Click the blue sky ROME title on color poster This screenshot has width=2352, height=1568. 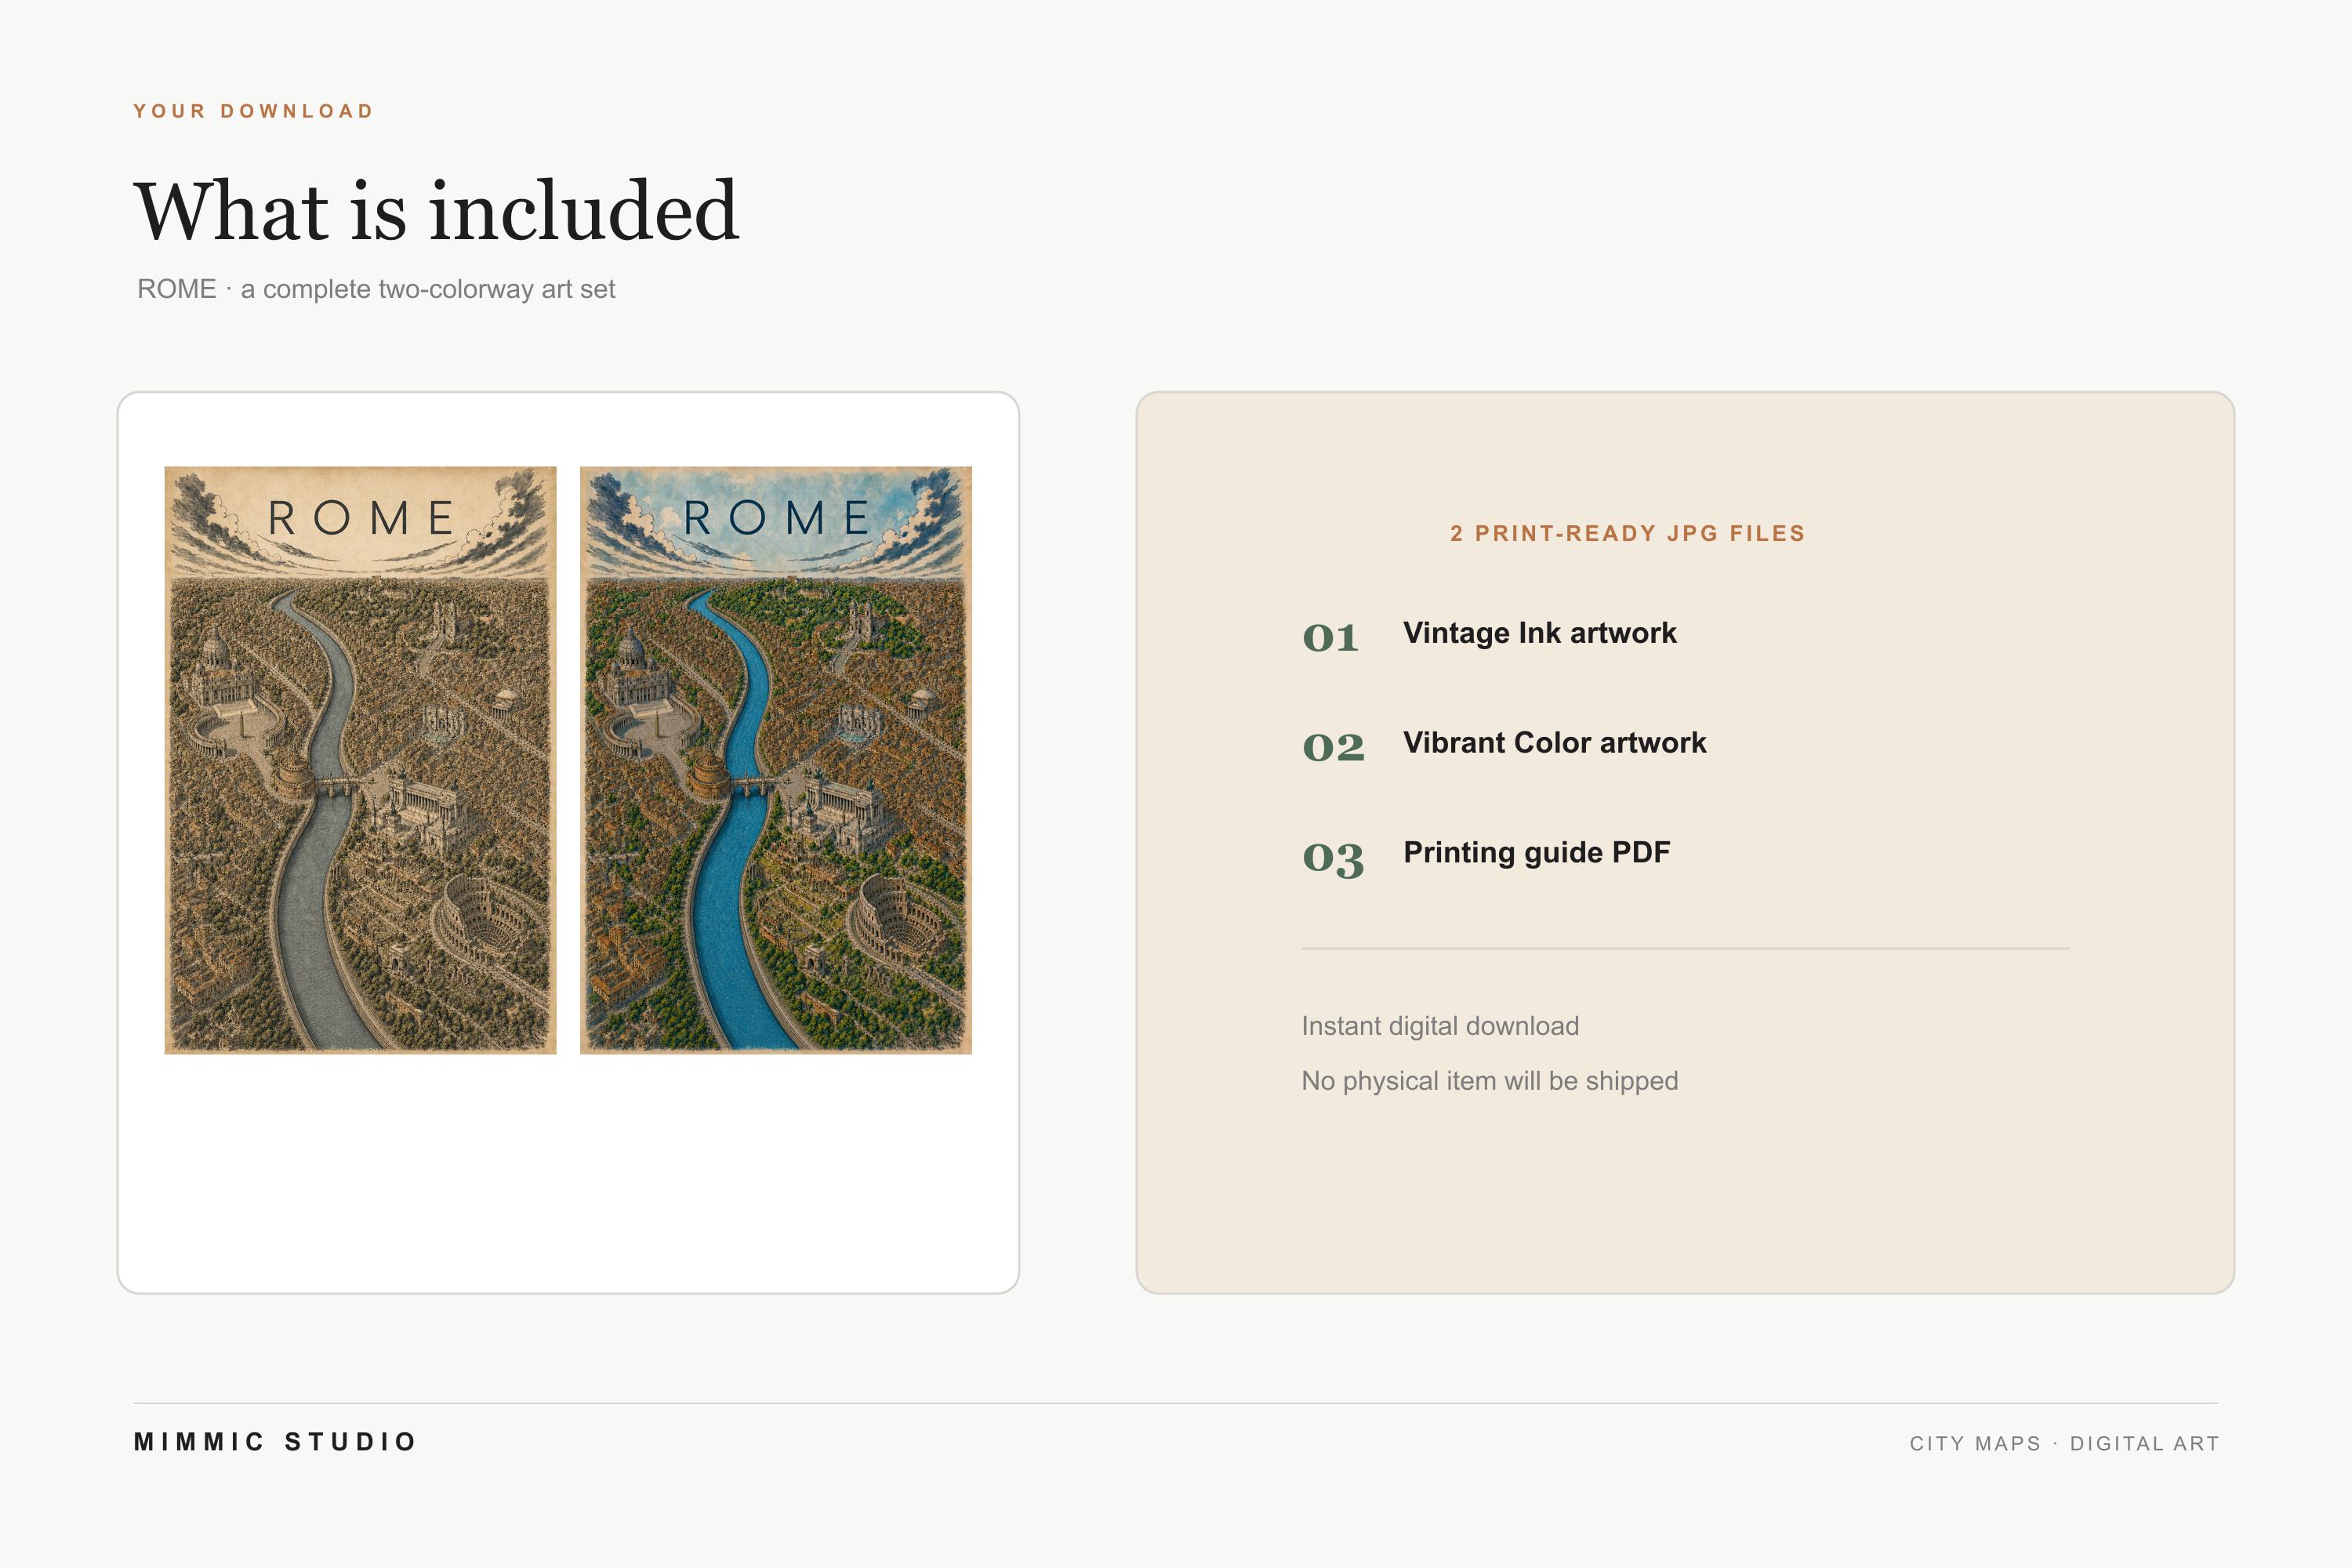(776, 518)
